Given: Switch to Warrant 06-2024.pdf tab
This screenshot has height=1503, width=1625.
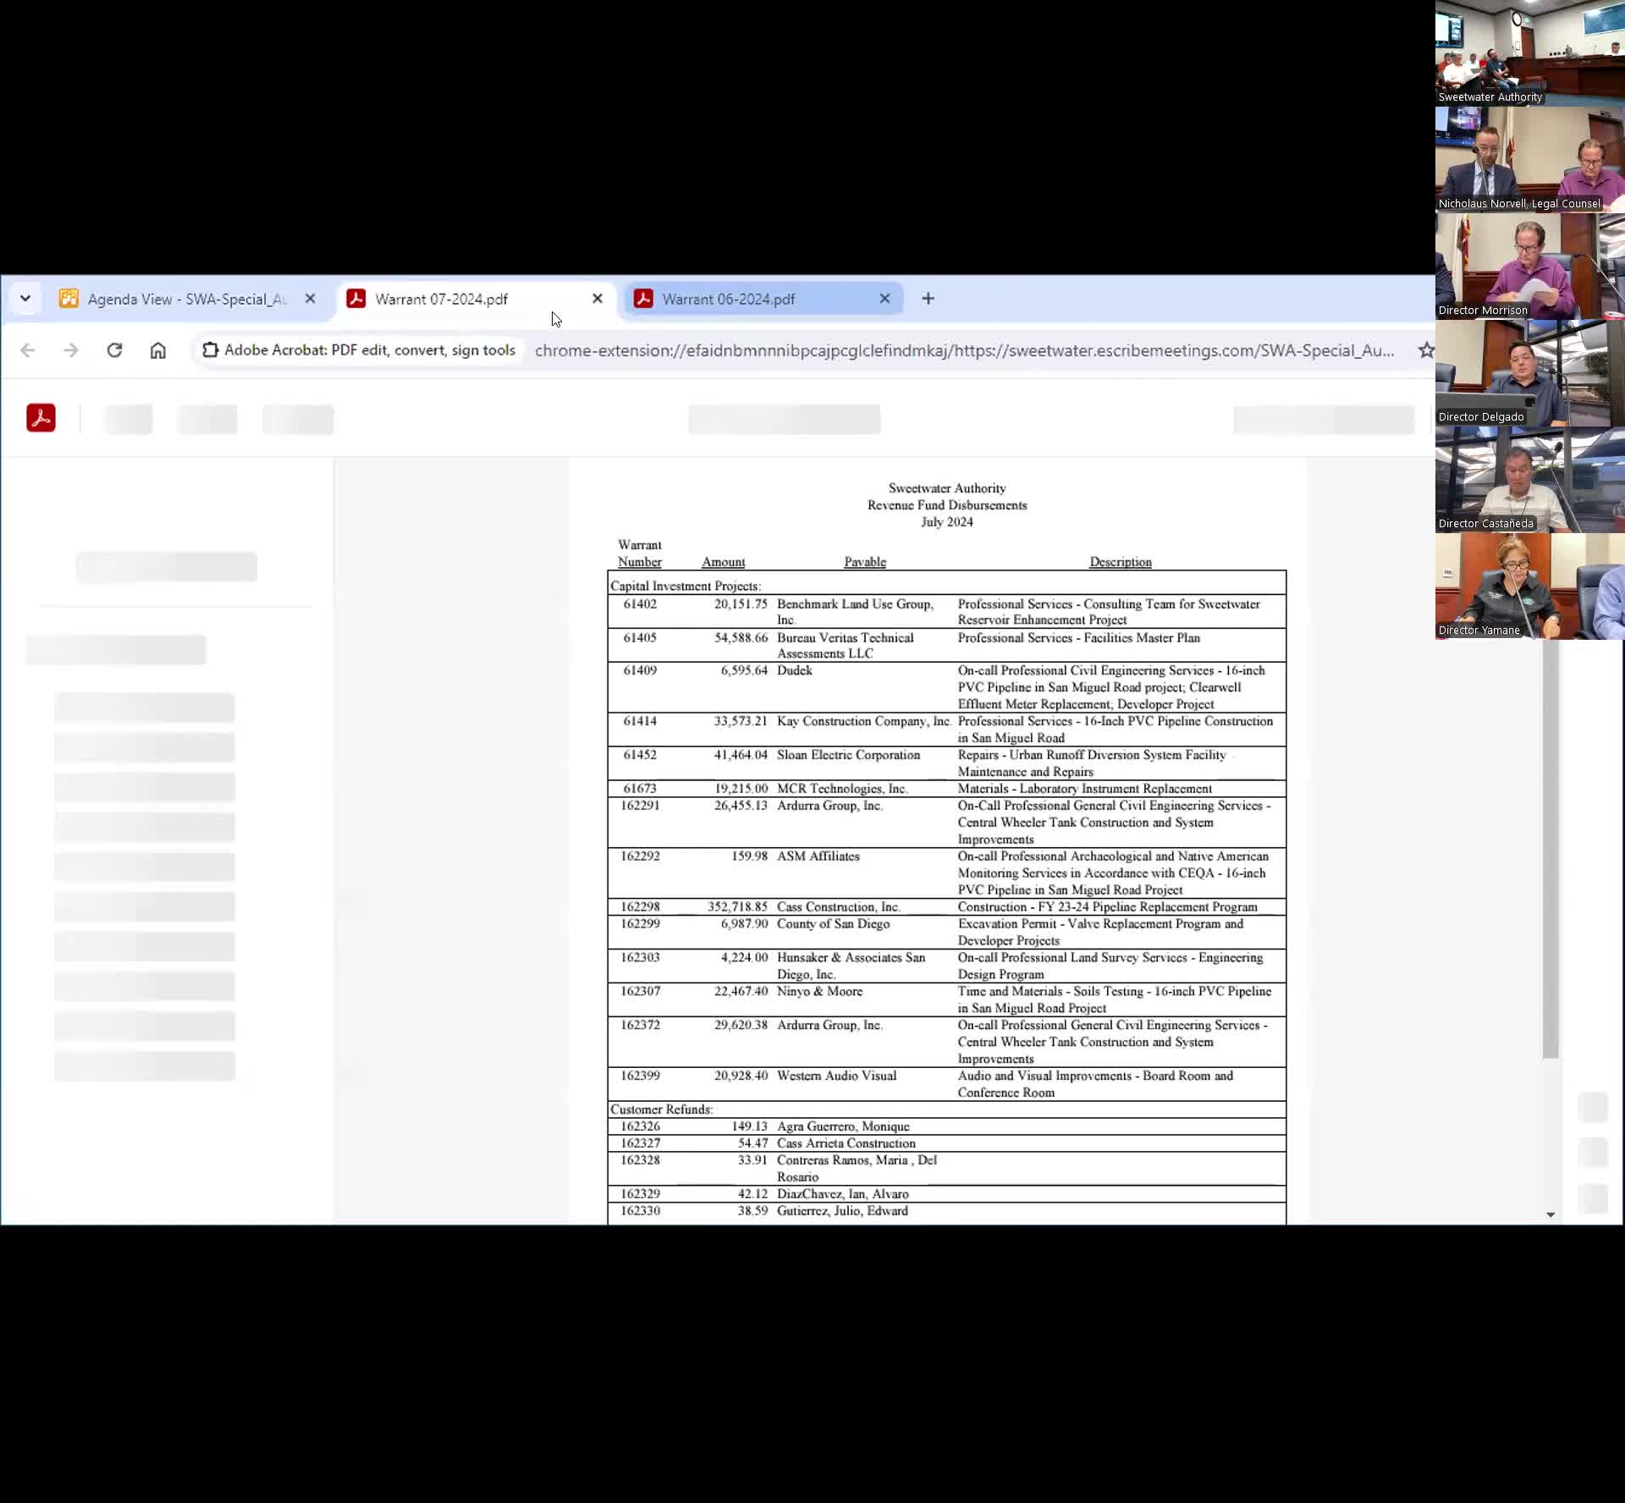Looking at the screenshot, I should (x=728, y=299).
